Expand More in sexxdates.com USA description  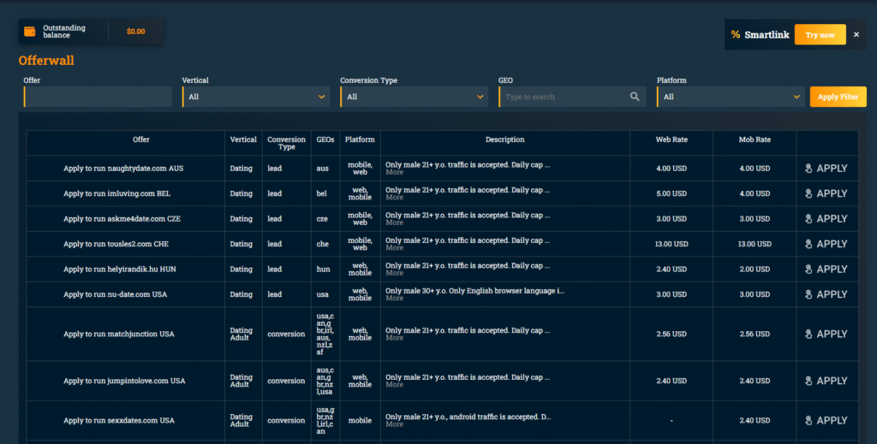point(394,423)
